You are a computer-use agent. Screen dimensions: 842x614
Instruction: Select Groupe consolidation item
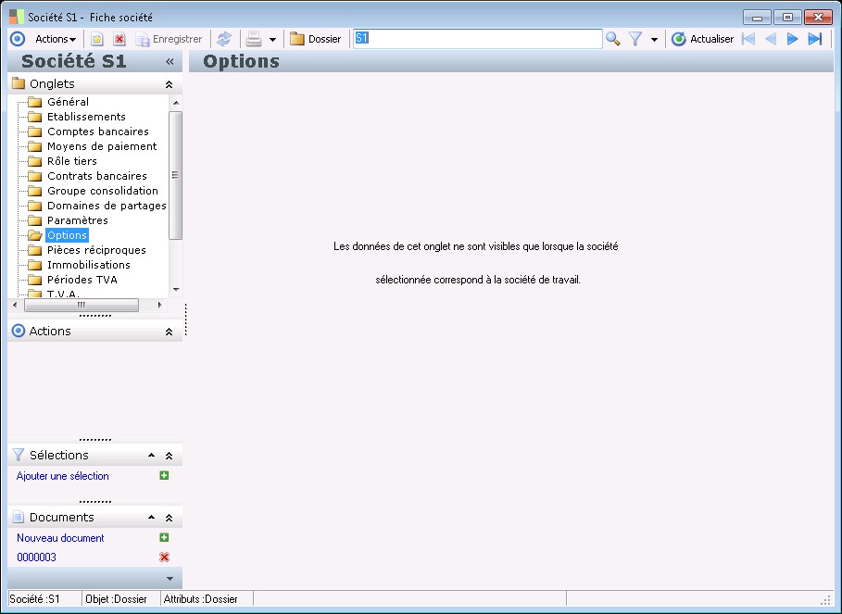103,191
